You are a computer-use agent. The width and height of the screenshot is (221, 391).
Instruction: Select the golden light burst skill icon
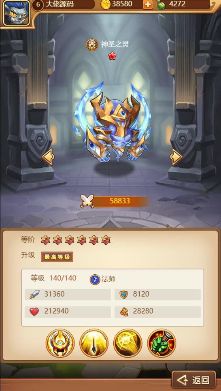coord(128,343)
